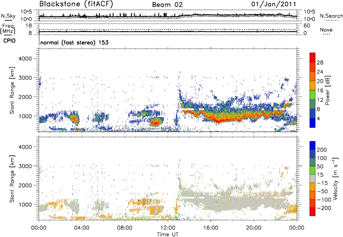
Task: Select the "200" velocity colorbar value
Action: point(322,150)
